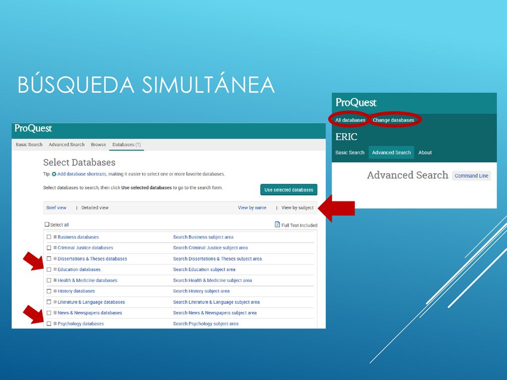Check the Criminal Justice databases checkbox

[x=49, y=248]
